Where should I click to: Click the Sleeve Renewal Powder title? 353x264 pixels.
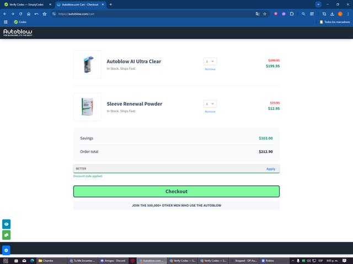(135, 104)
